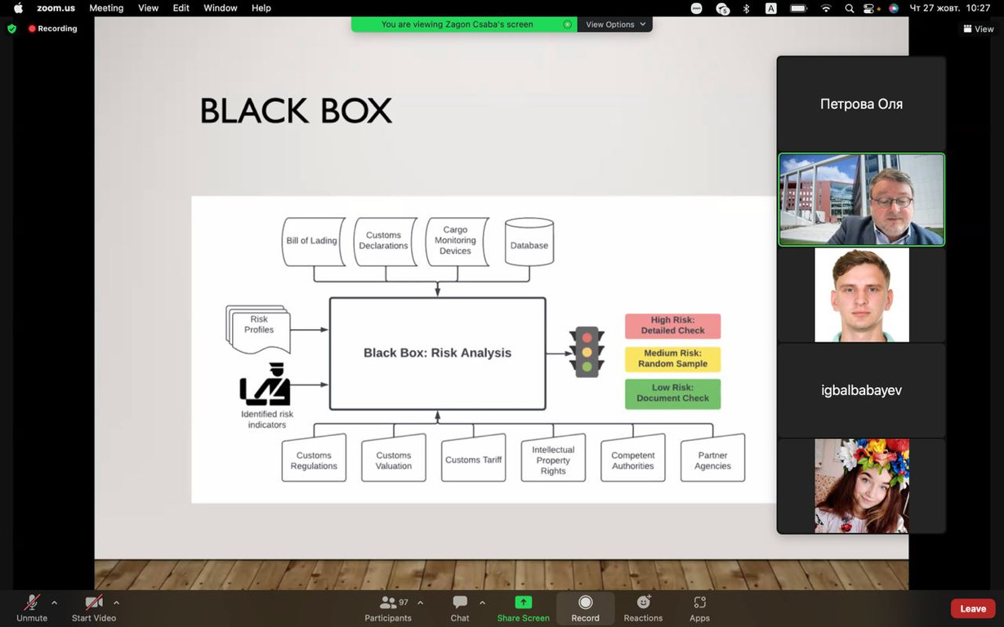Click the Siri icon in menu bar
This screenshot has height=627, width=1004.
tap(894, 8)
